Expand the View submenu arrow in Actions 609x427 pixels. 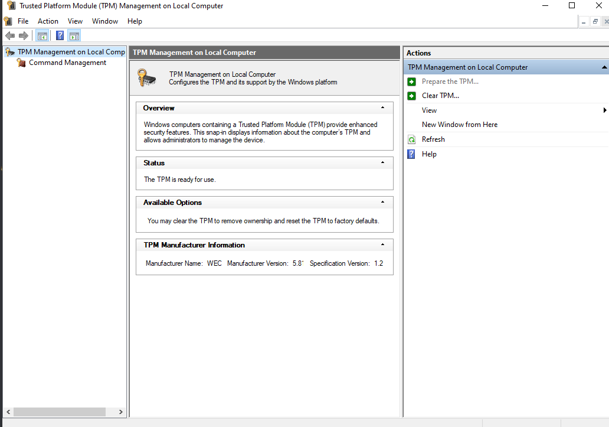(x=605, y=110)
